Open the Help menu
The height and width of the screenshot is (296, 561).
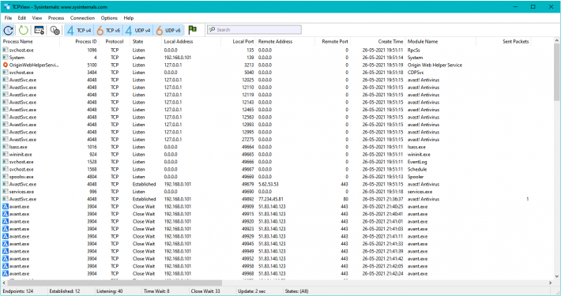pos(129,18)
